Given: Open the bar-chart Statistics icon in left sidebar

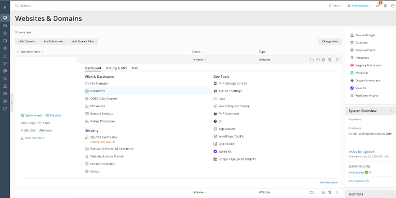Looking at the screenshot, I should click(x=5, y=56).
